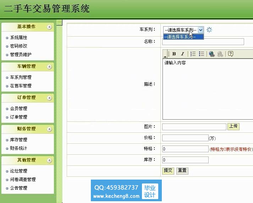Click the 订单管理 panel header title

point(26,98)
